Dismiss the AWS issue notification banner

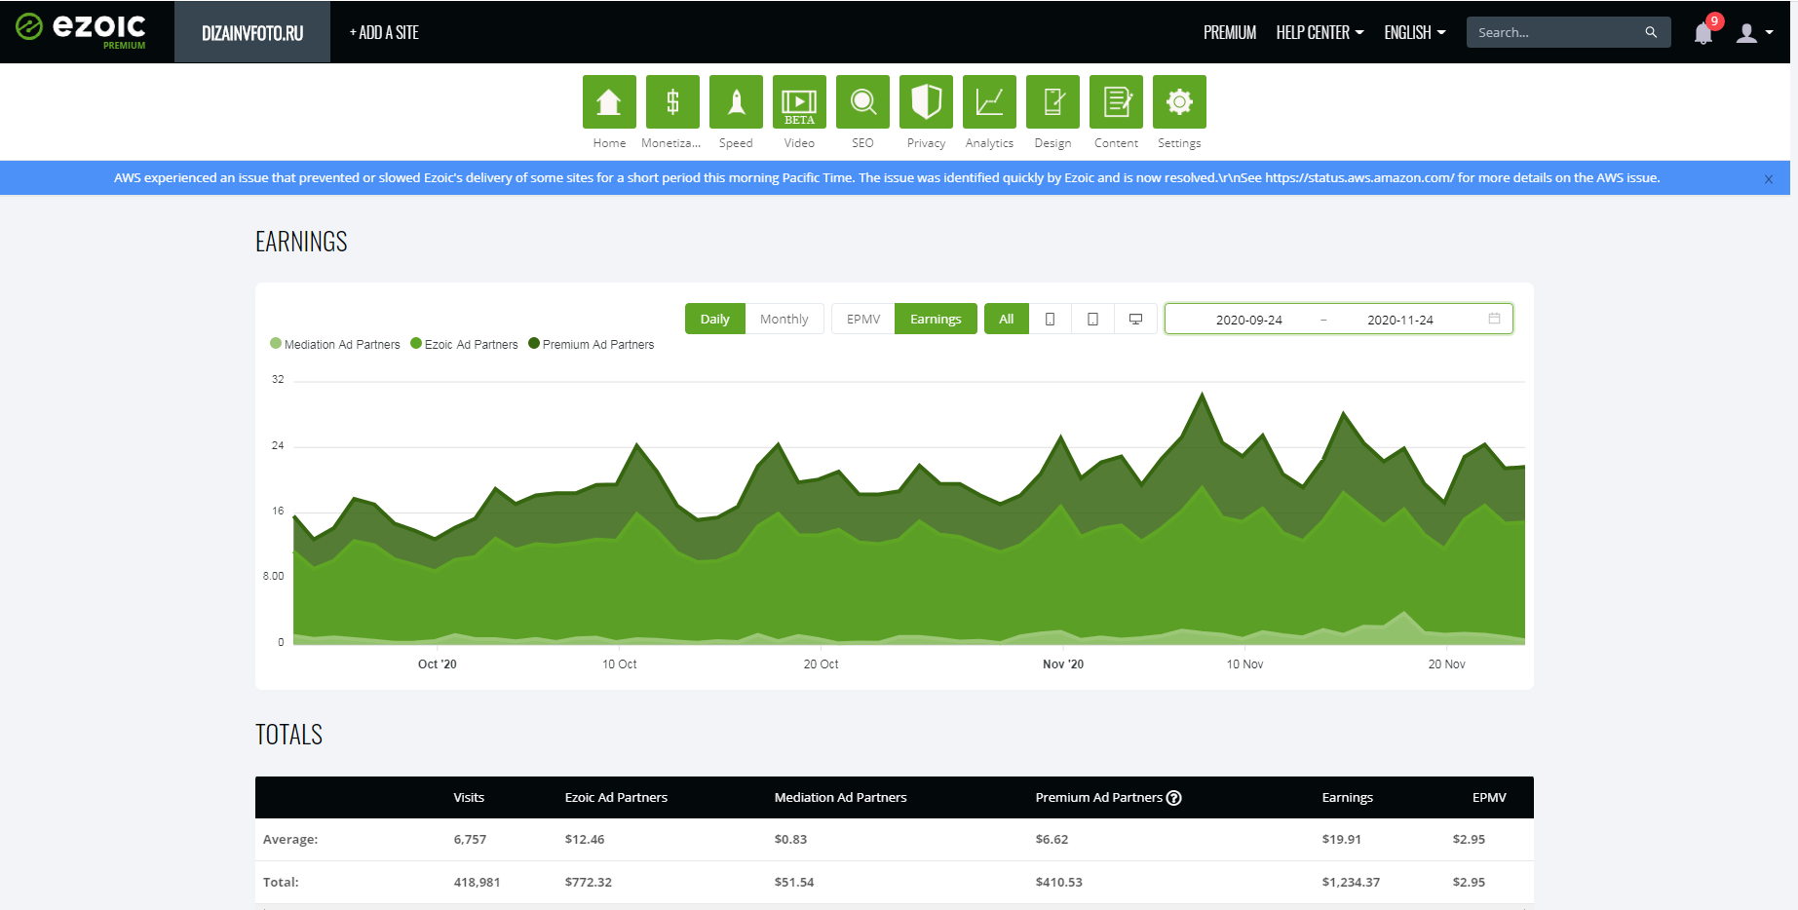1768,179
